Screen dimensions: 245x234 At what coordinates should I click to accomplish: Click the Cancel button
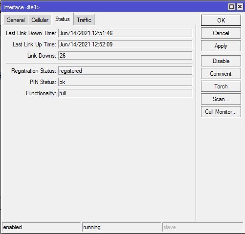coord(221,33)
